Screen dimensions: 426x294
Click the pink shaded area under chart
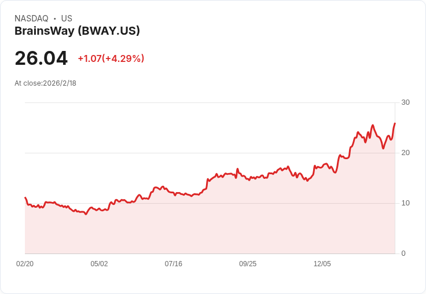[x=210, y=228]
